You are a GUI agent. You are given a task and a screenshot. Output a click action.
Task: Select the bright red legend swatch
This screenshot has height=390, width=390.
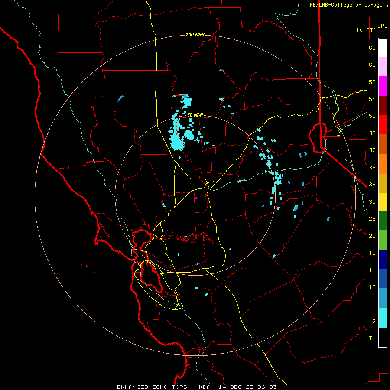click(x=383, y=125)
